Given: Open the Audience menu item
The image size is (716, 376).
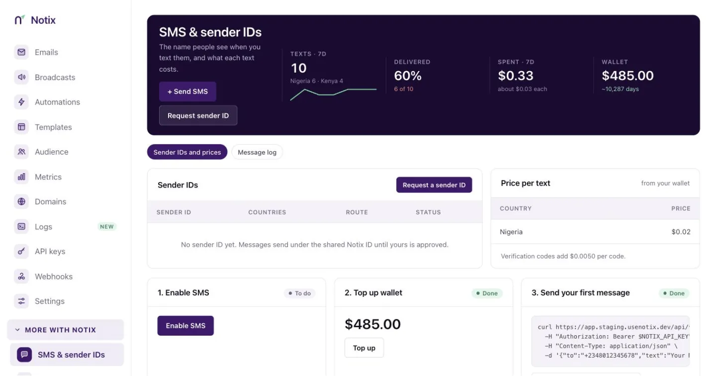Looking at the screenshot, I should click(x=65, y=152).
